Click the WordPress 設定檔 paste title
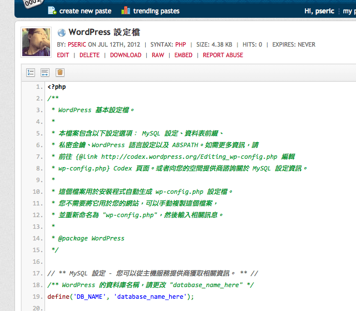 104,32
